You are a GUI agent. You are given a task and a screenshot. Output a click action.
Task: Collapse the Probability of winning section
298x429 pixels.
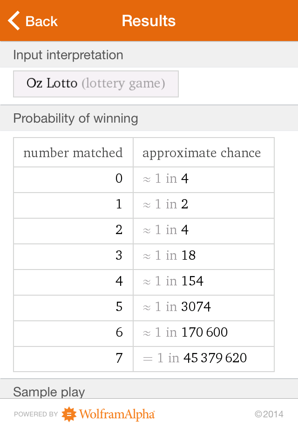point(76,118)
